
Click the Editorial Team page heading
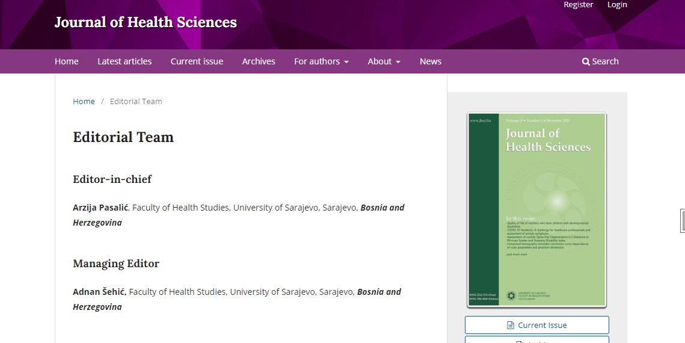click(123, 137)
